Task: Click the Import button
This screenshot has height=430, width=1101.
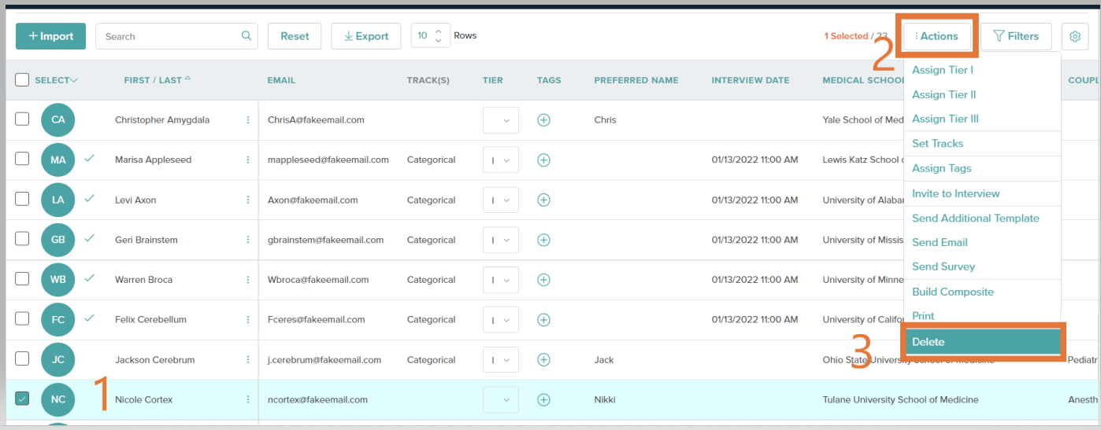Action: 51,36
